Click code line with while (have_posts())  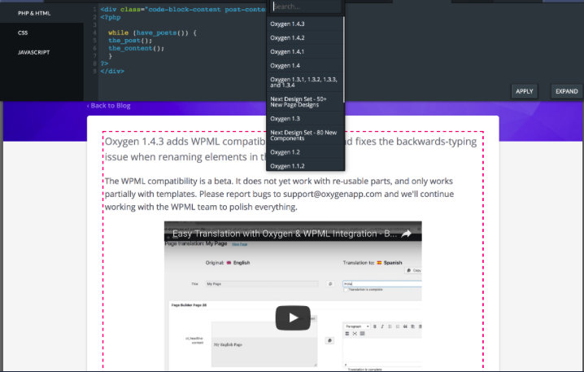[x=152, y=33]
